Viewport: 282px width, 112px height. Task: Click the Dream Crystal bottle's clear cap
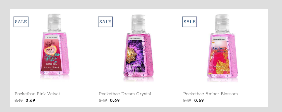click(138, 22)
